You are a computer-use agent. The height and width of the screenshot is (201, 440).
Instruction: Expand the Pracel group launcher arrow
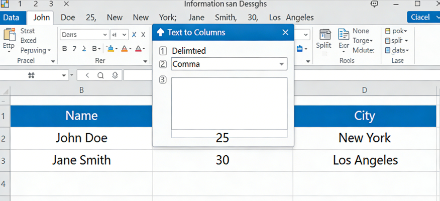(x=52, y=61)
